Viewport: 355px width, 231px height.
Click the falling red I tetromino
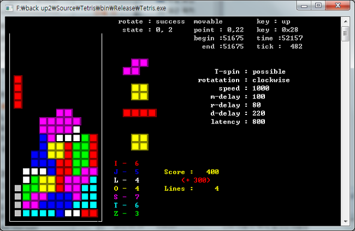[x=18, y=92]
